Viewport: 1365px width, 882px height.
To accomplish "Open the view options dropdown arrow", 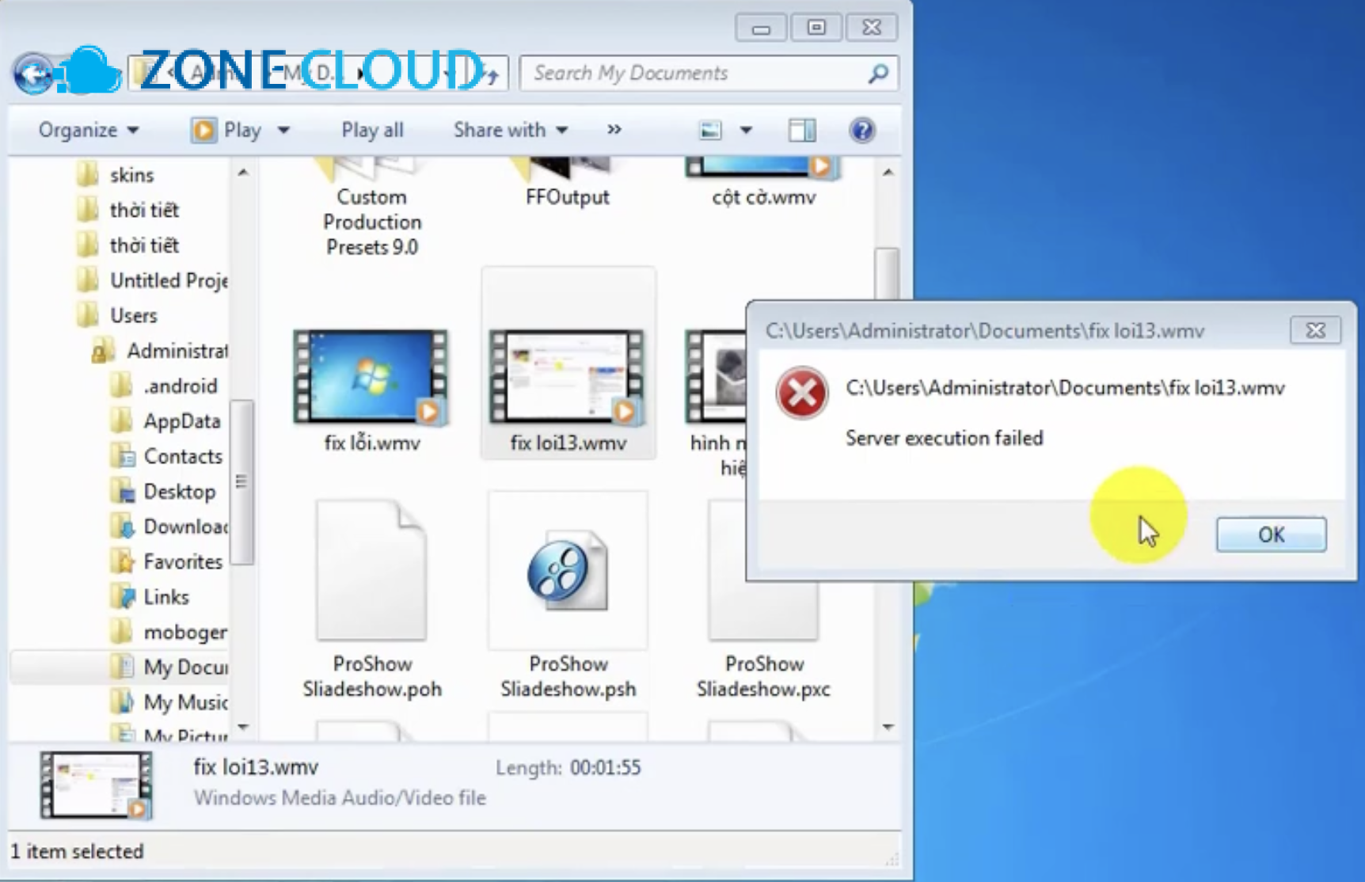I will coord(746,130).
